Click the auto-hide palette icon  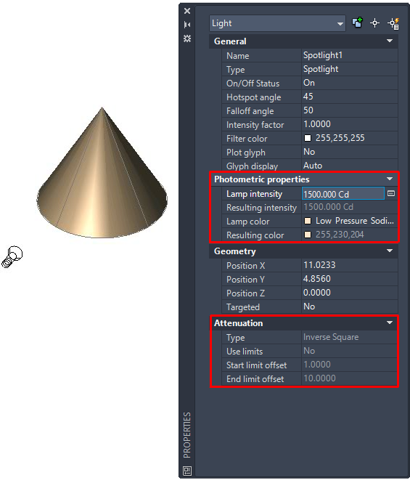187,25
